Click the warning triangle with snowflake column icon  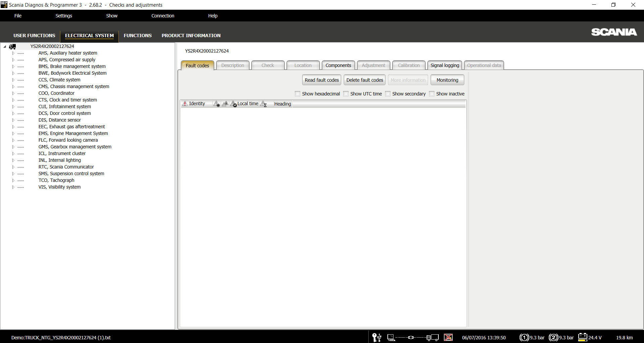(217, 104)
